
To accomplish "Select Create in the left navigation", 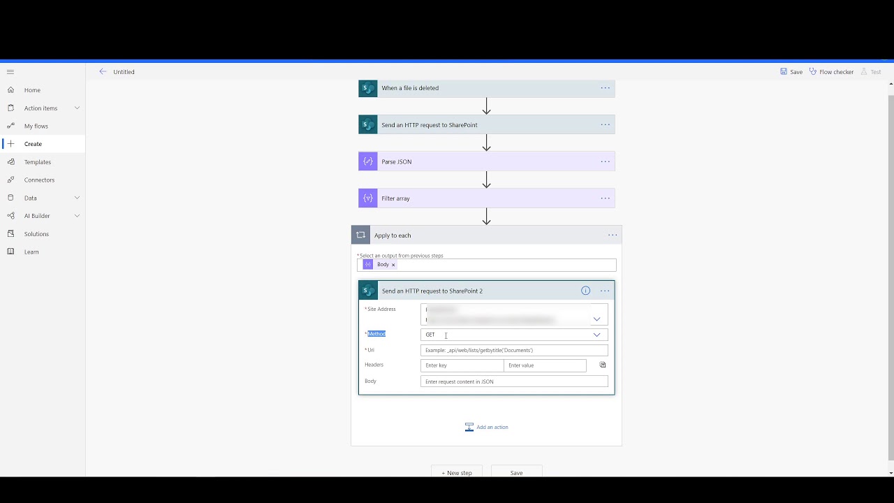I will click(x=33, y=144).
